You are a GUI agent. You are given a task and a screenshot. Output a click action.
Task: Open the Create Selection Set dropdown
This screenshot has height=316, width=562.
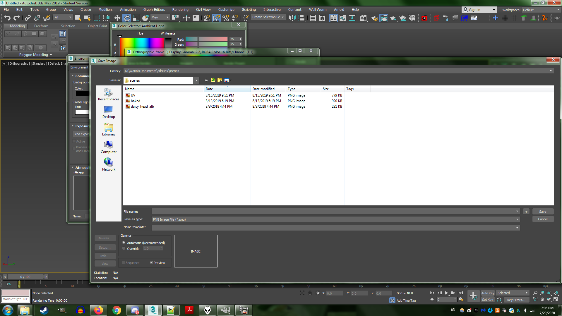coord(268,17)
